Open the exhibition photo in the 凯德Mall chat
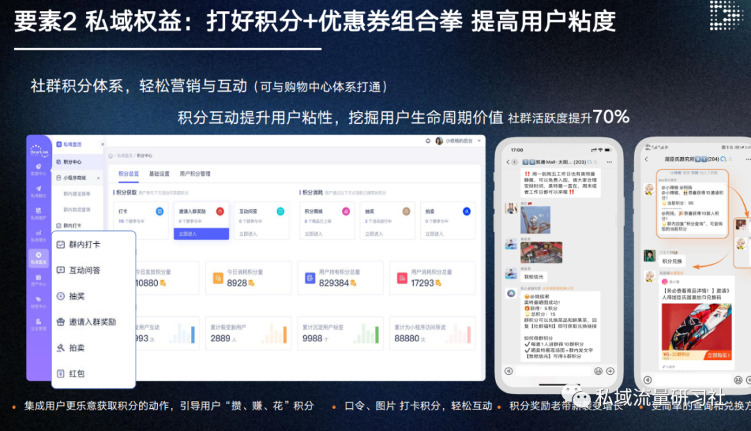The image size is (751, 431). coord(541,252)
